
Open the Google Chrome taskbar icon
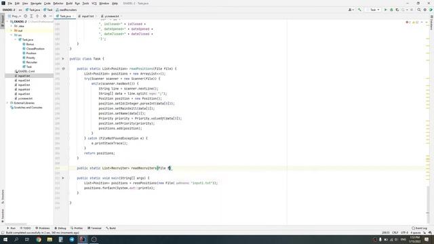tap(39, 239)
